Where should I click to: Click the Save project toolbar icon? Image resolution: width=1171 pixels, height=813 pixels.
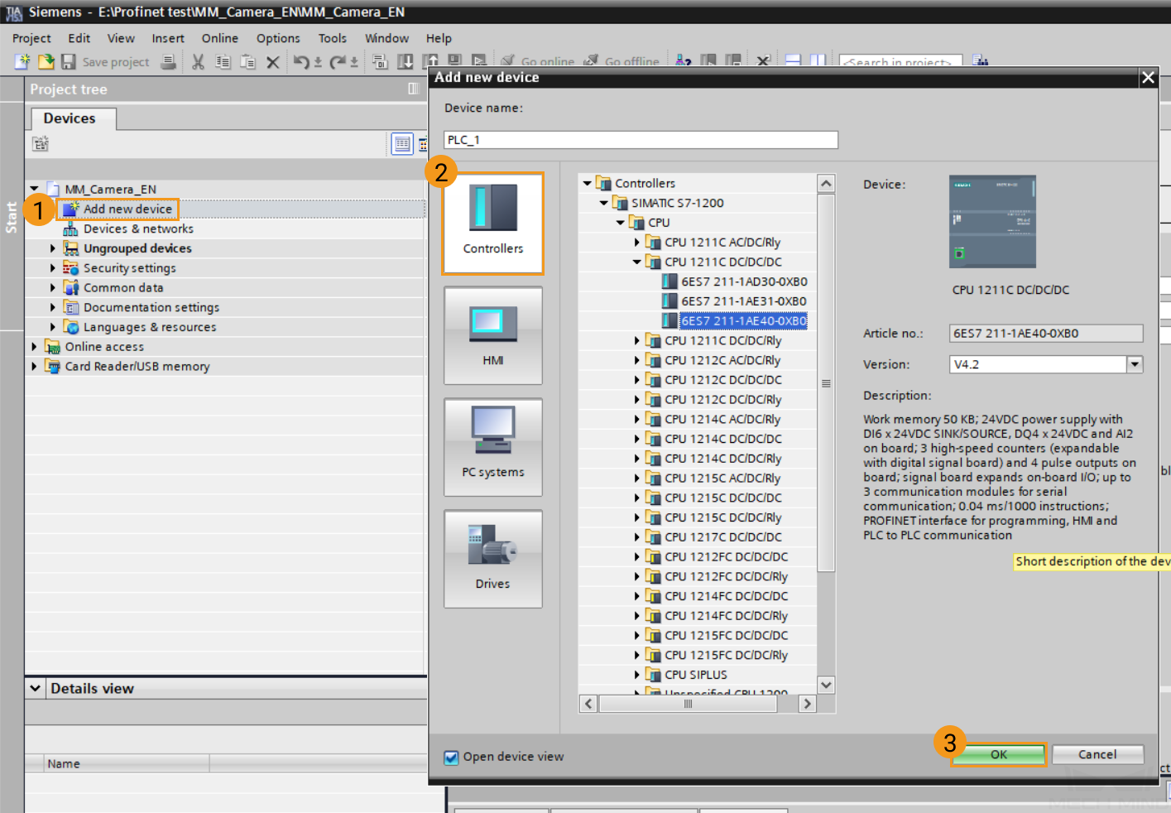tap(70, 62)
